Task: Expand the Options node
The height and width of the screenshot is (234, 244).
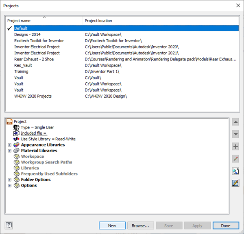Action: tap(10, 186)
